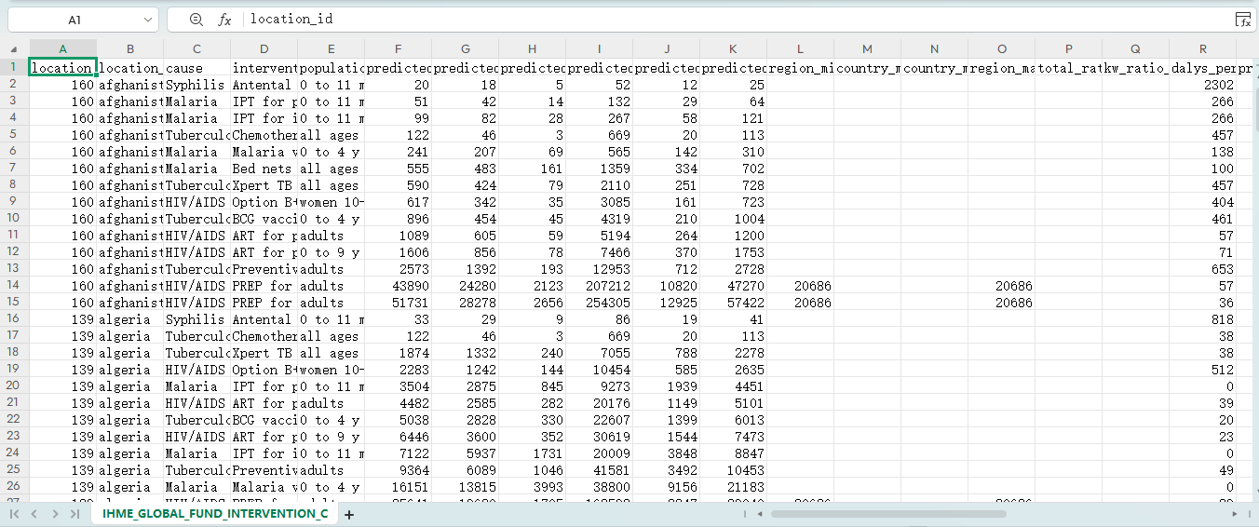The width and height of the screenshot is (1259, 527).
Task: Click cell A1 containing location_id
Action: pyautogui.click(x=62, y=67)
